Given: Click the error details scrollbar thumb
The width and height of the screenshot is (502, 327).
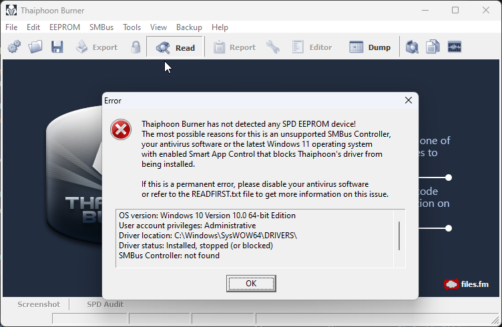Looking at the screenshot, I should coord(399,236).
